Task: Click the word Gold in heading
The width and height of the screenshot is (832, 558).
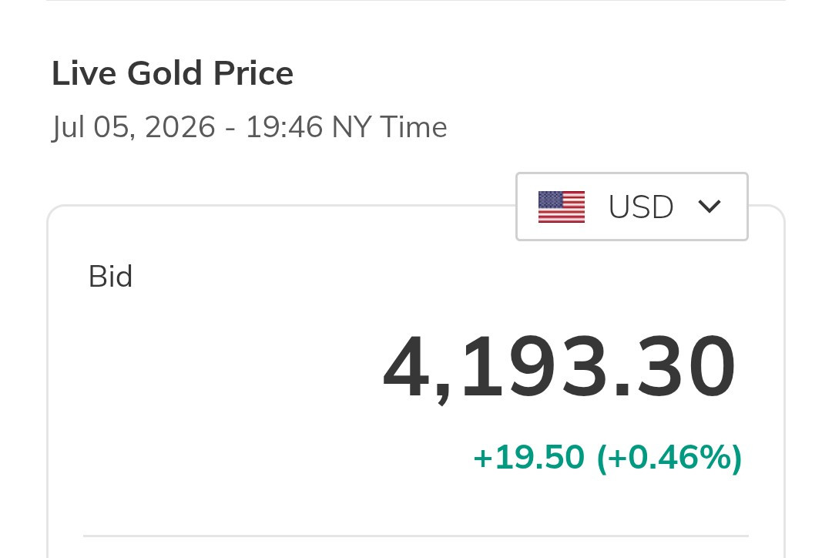Action: pos(165,73)
